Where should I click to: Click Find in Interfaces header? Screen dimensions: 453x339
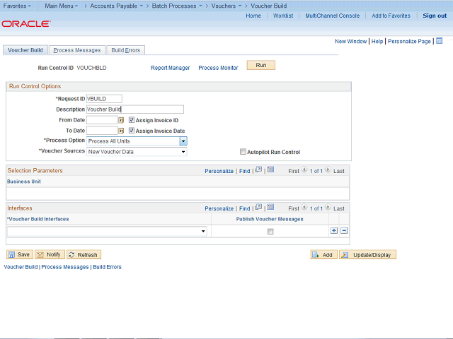[244, 208]
